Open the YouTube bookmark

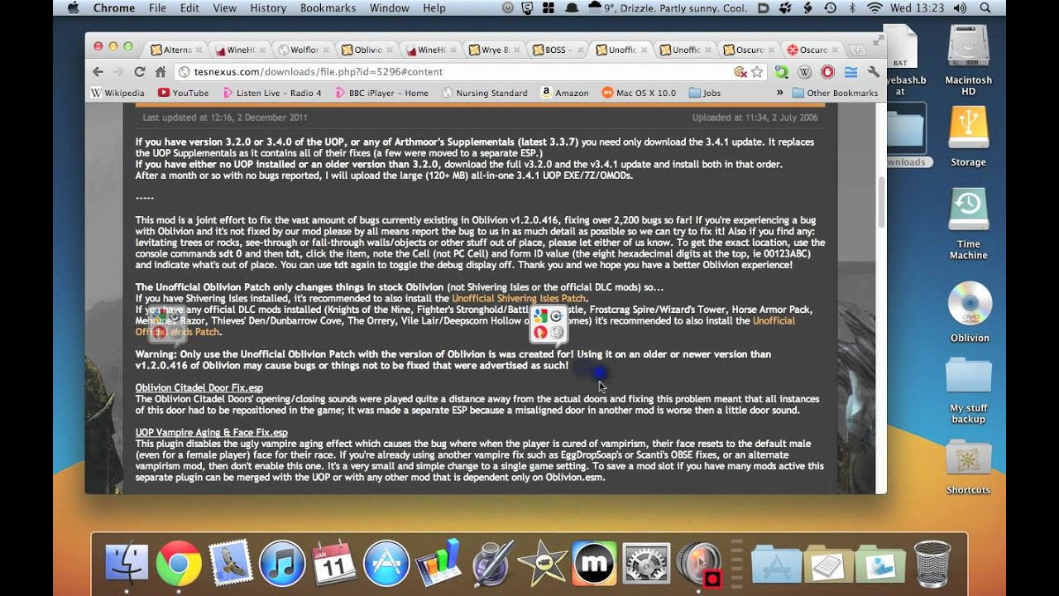pos(183,93)
